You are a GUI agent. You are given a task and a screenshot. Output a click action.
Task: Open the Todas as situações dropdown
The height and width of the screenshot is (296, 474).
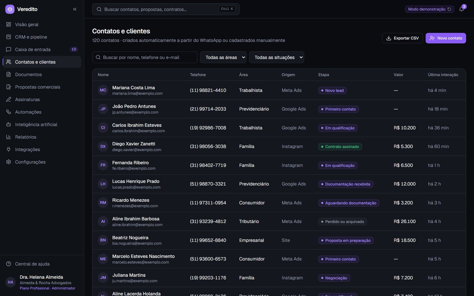coord(276,57)
